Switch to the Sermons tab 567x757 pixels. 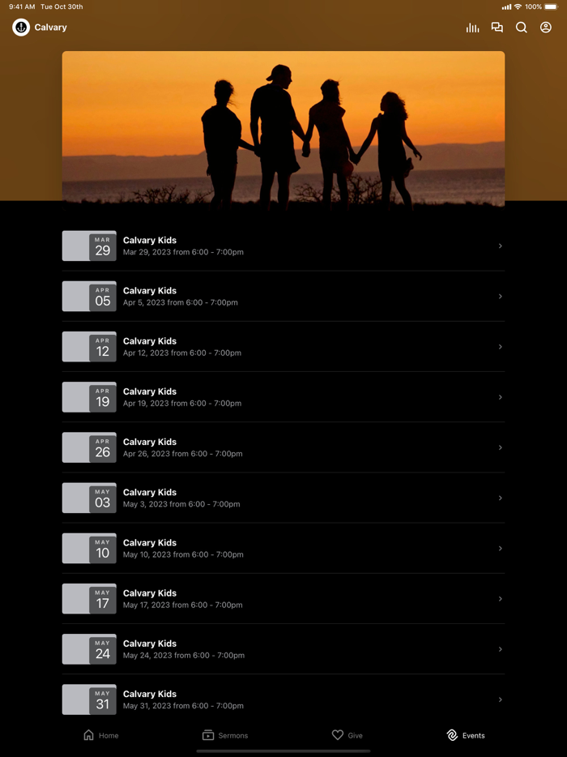tap(225, 735)
